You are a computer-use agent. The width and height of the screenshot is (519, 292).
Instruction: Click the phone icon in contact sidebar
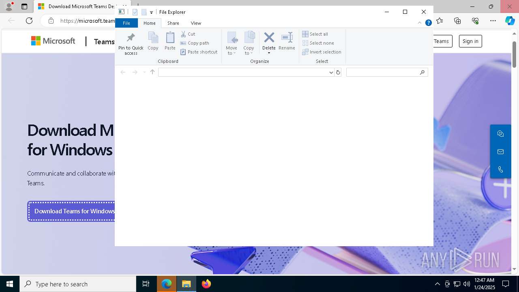tap(500, 170)
